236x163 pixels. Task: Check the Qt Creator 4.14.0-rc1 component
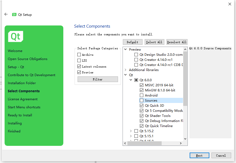pos(136,60)
